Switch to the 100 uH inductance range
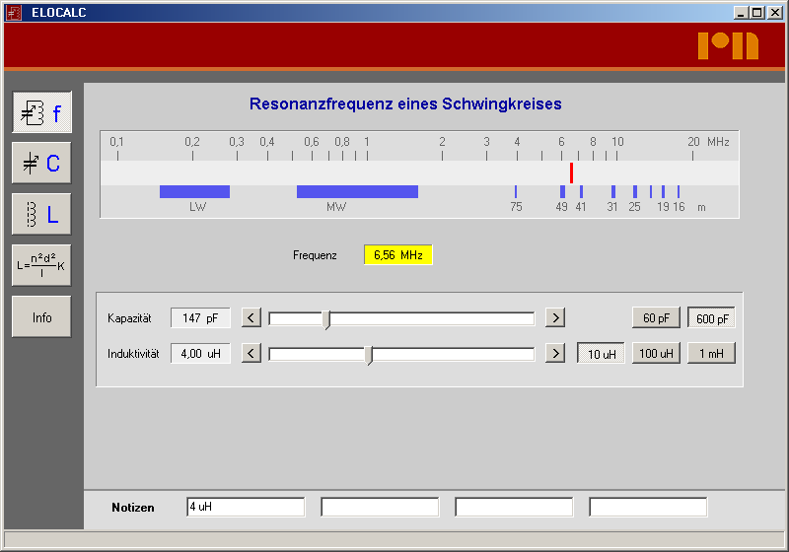 pos(656,353)
